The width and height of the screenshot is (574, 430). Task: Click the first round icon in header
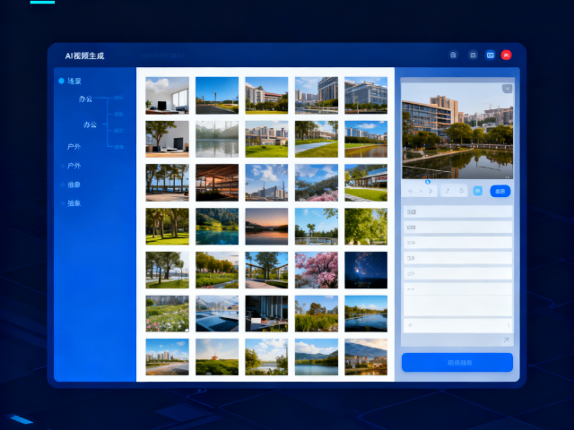tap(453, 55)
